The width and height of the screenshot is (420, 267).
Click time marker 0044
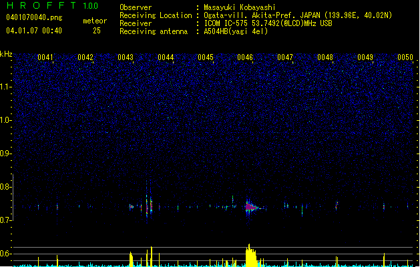[x=166, y=57]
